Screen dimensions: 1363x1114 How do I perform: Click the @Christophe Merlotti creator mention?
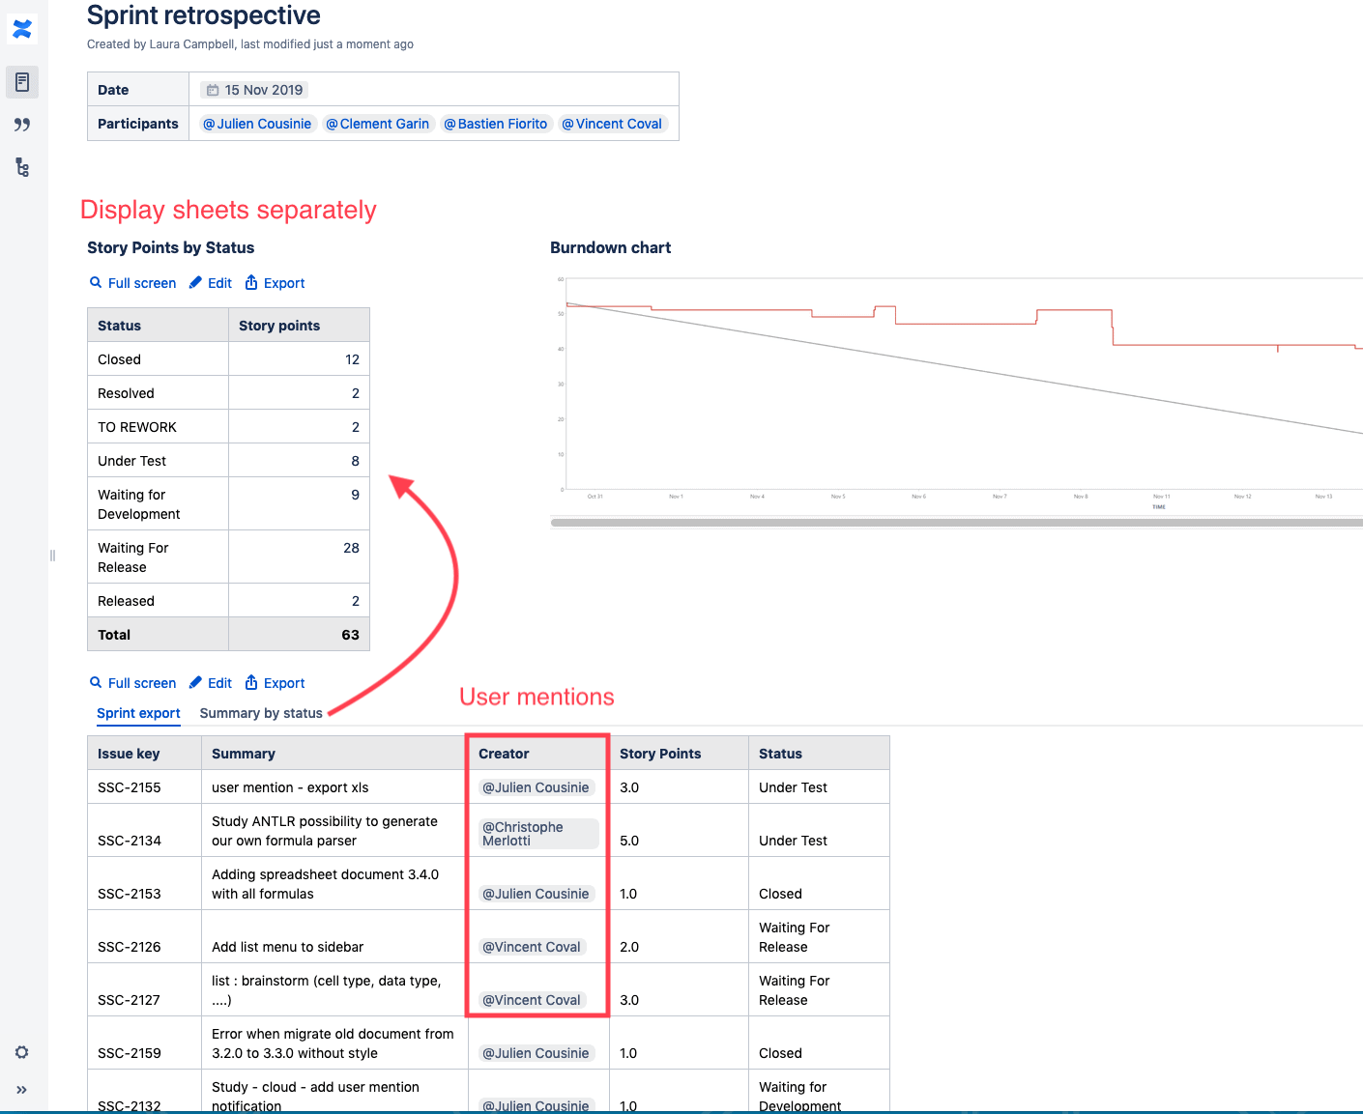(x=537, y=834)
